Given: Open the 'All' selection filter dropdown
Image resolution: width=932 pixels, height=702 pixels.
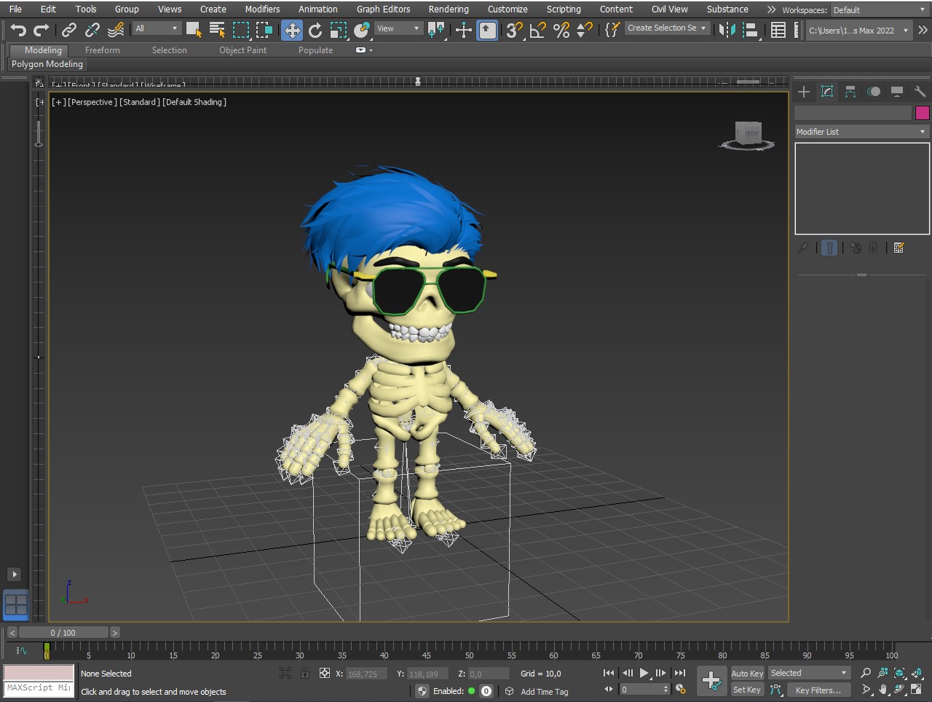Looking at the screenshot, I should [156, 28].
